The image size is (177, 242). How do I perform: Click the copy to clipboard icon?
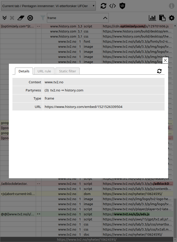[162, 18]
